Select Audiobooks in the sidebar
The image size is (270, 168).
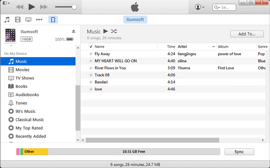tap(38, 95)
